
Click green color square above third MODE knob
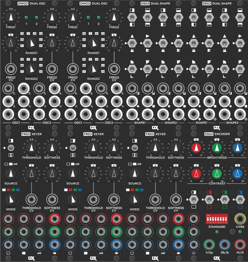coord(137,190)
